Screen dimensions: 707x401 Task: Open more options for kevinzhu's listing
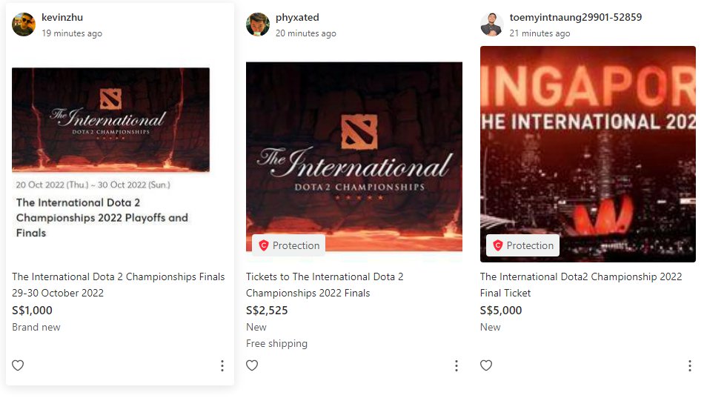222,365
